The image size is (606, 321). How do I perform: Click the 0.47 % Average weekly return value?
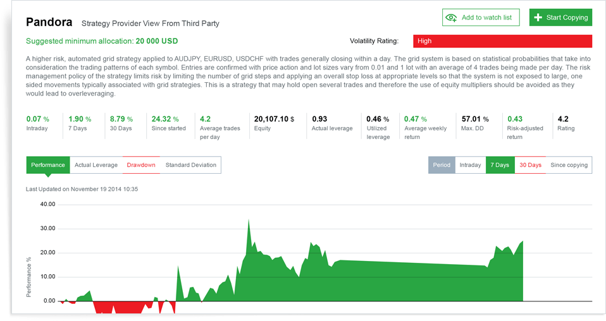(416, 119)
